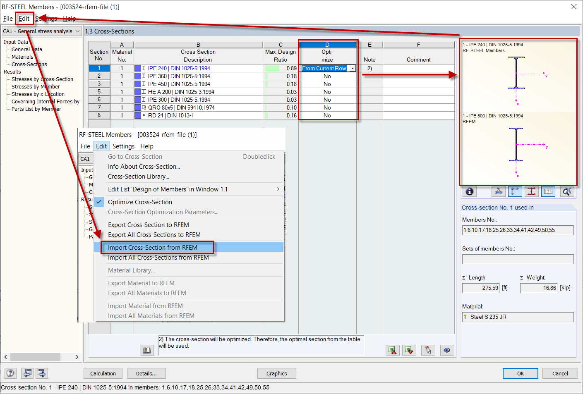The image size is (583, 394).
Task: Select Info About Cross-Section... menu entry
Action: (144, 167)
